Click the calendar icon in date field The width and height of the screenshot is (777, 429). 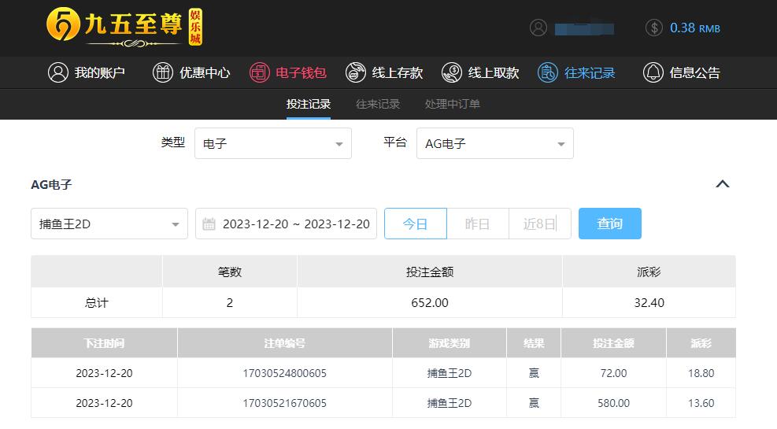[209, 224]
